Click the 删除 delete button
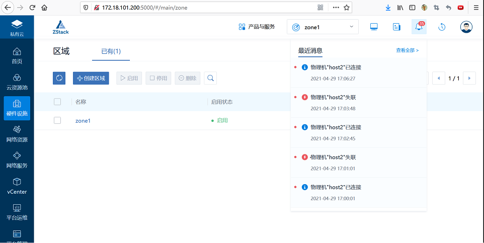 188,78
